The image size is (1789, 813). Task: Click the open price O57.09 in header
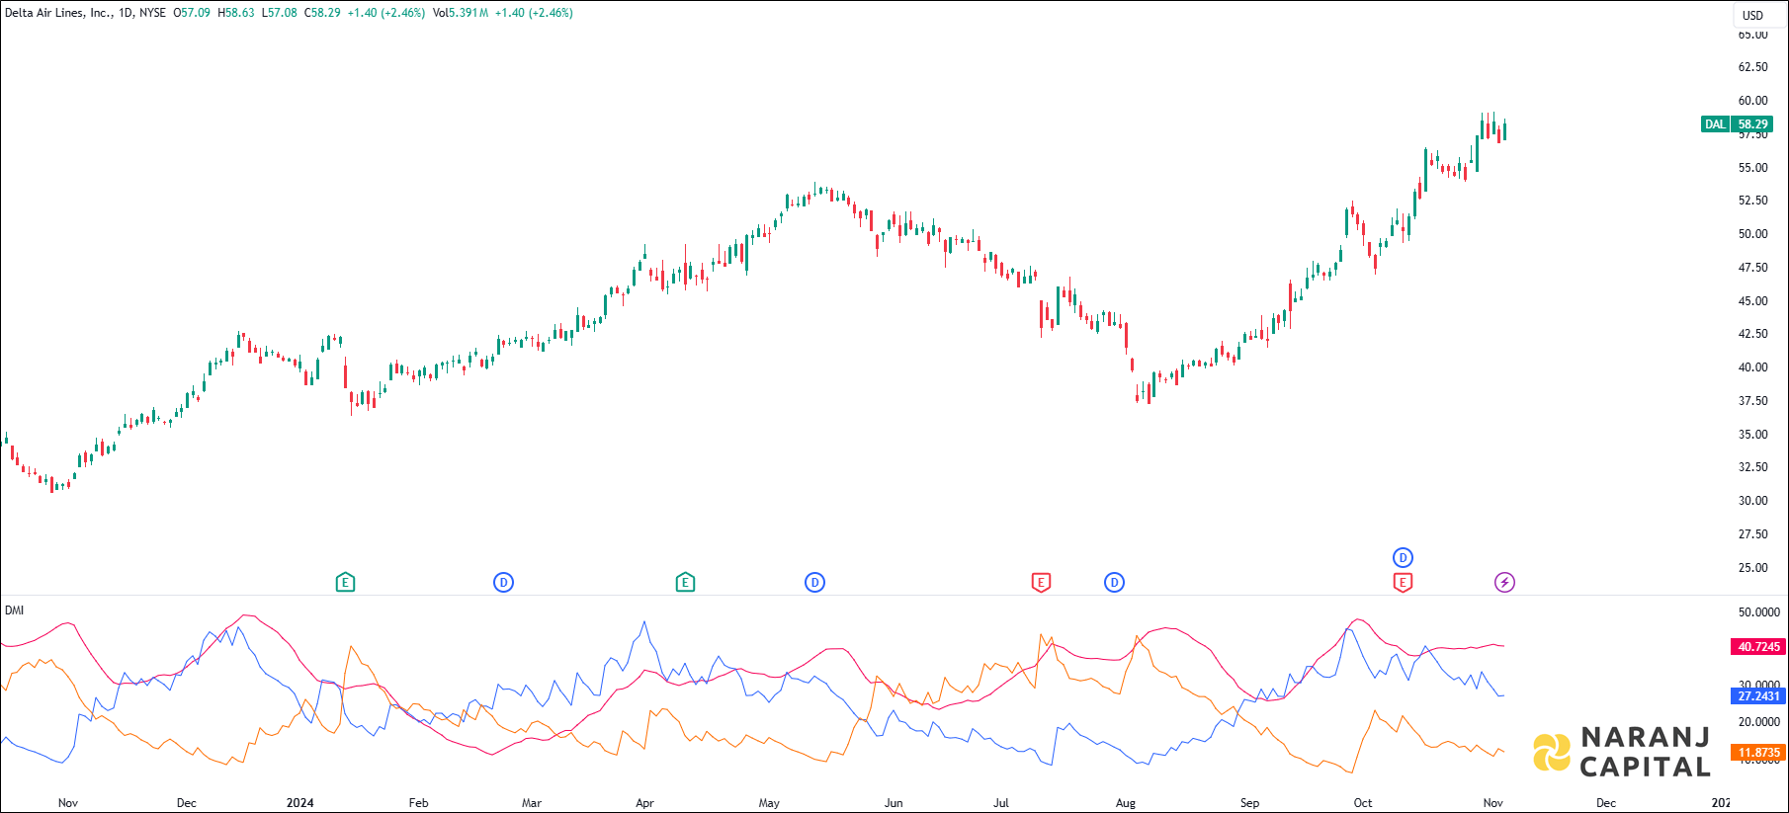coord(192,13)
